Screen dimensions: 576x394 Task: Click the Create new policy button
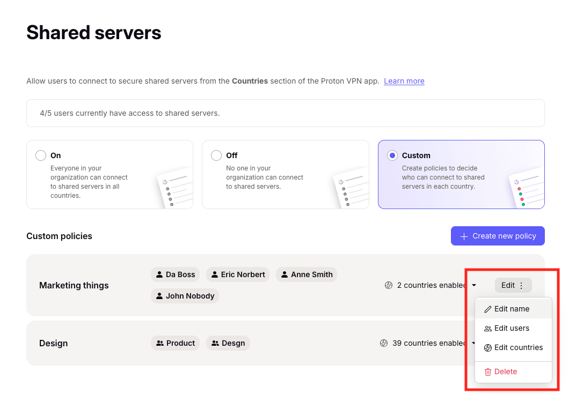497,236
